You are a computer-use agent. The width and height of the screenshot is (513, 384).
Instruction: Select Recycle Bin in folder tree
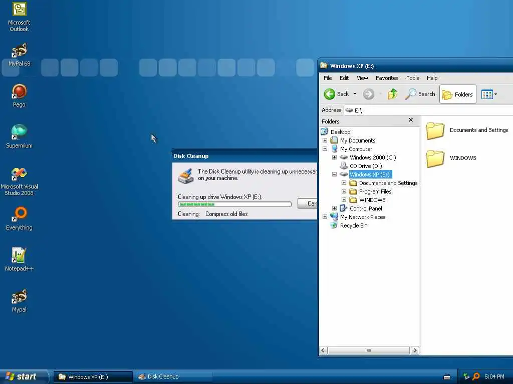tap(353, 225)
